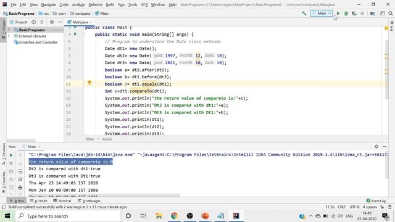The height and width of the screenshot is (222, 395).
Task: Select Main class breadcrumb in navigation bar
Action: 102,14
